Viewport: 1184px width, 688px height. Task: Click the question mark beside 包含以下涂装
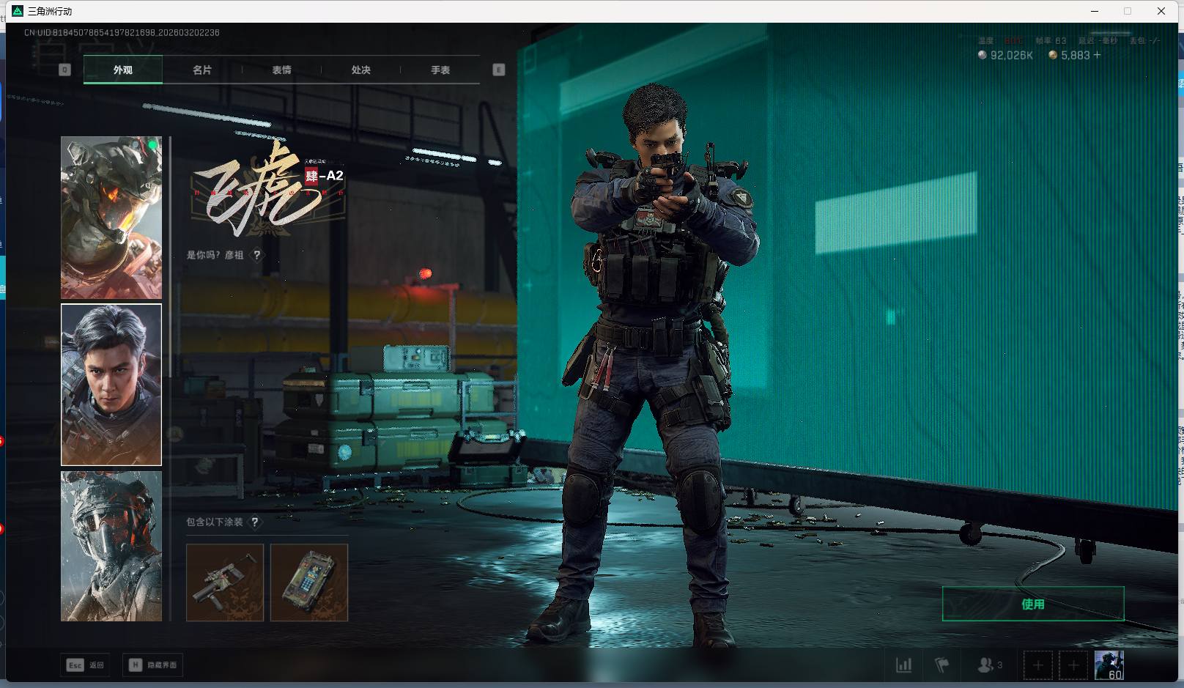coord(254,522)
